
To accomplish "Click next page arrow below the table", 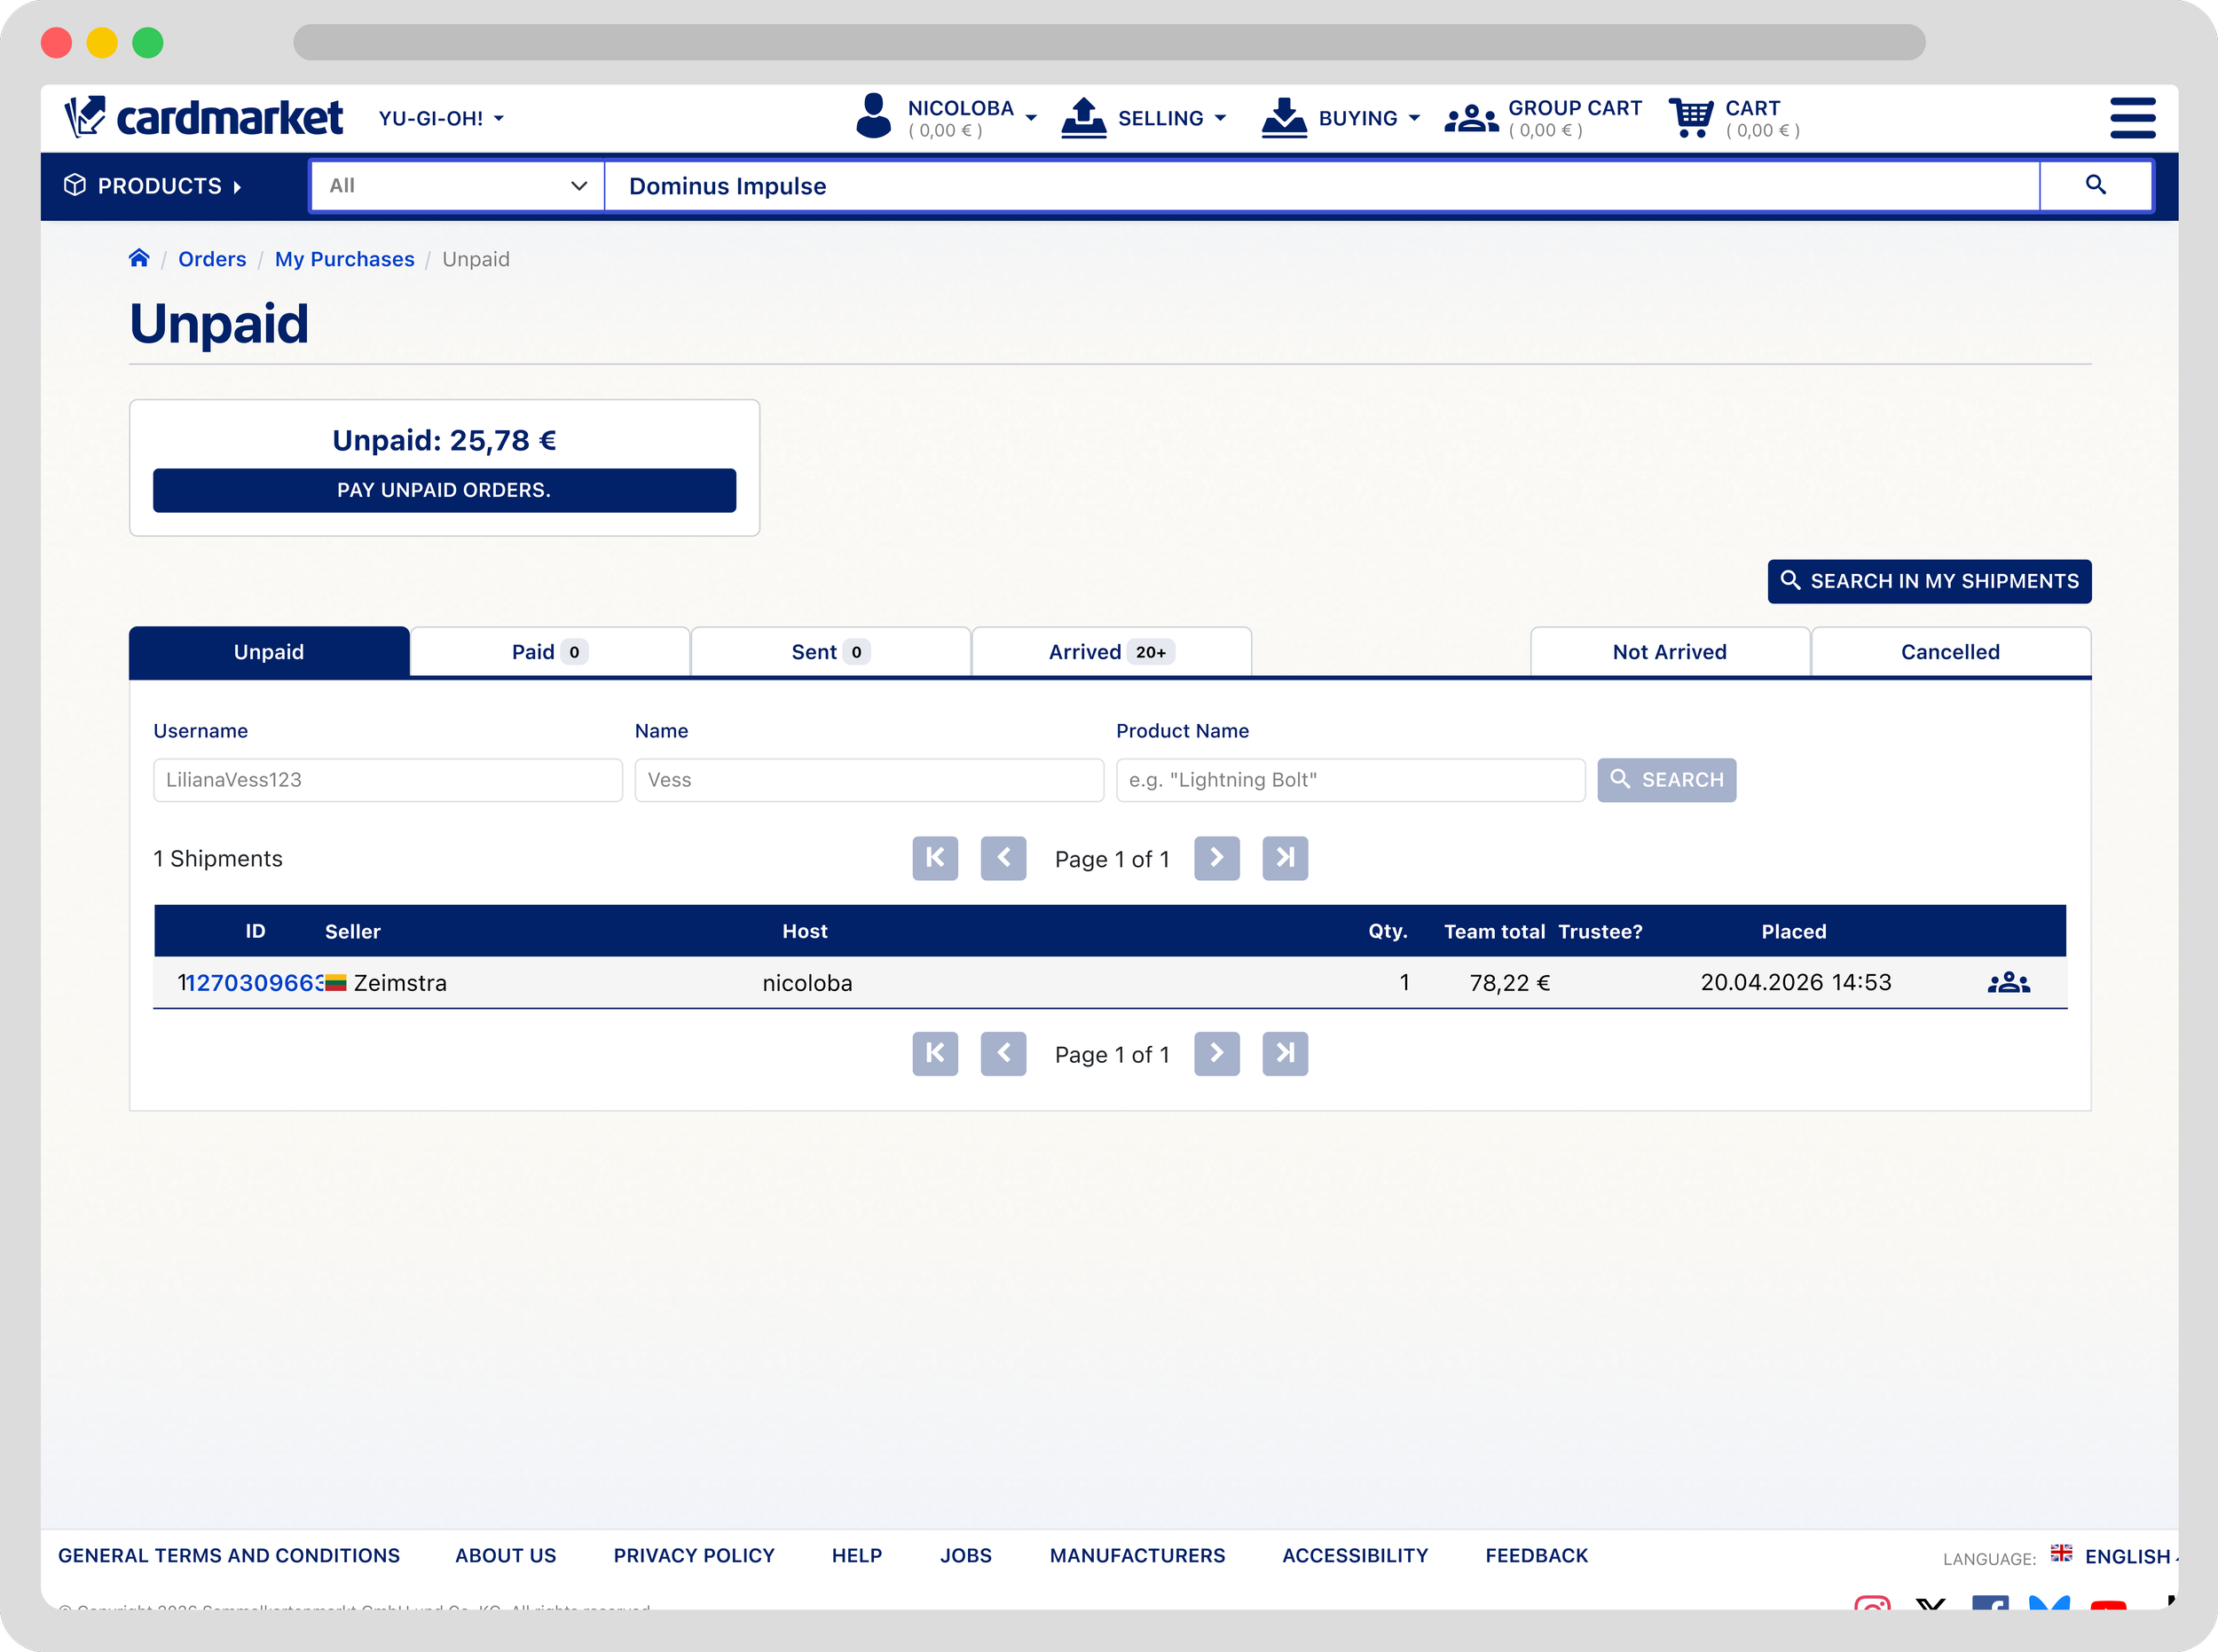I will tap(1216, 1053).
